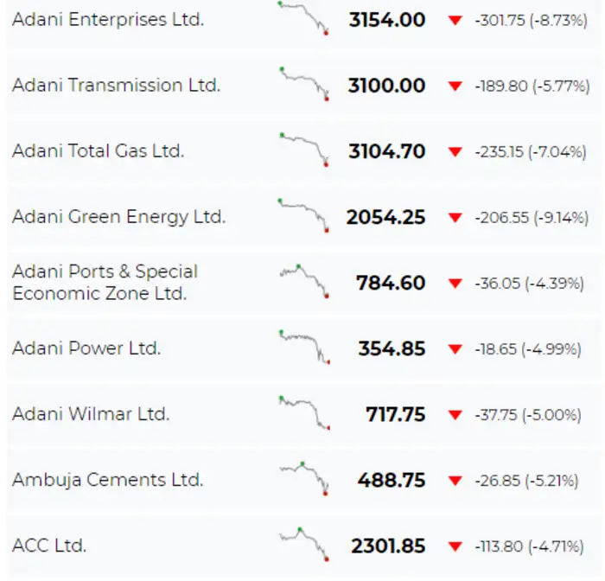Open the Adani Ports & Special Economic Zone link

click(x=105, y=283)
